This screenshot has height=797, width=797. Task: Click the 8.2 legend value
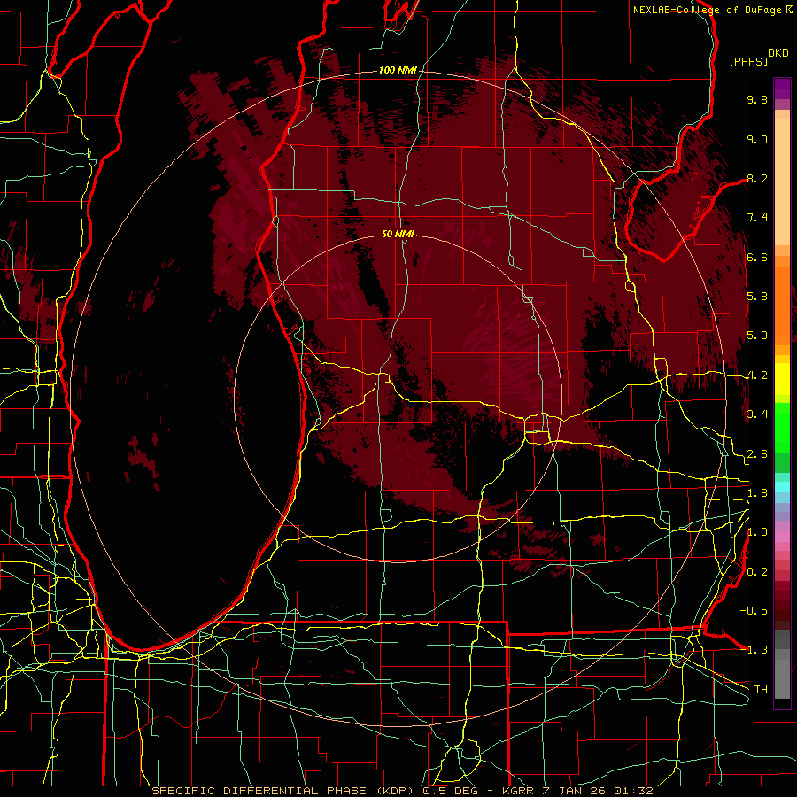757,178
